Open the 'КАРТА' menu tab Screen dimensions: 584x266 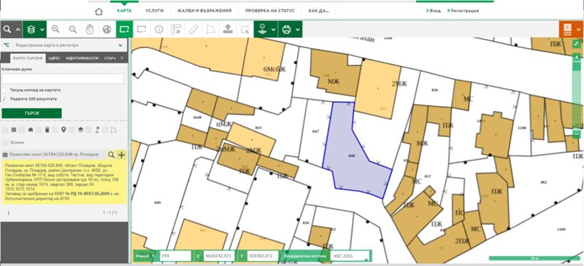pyautogui.click(x=124, y=11)
